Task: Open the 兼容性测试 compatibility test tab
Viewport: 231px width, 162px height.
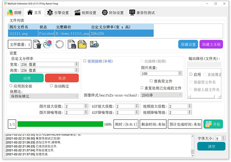Action: [142, 13]
